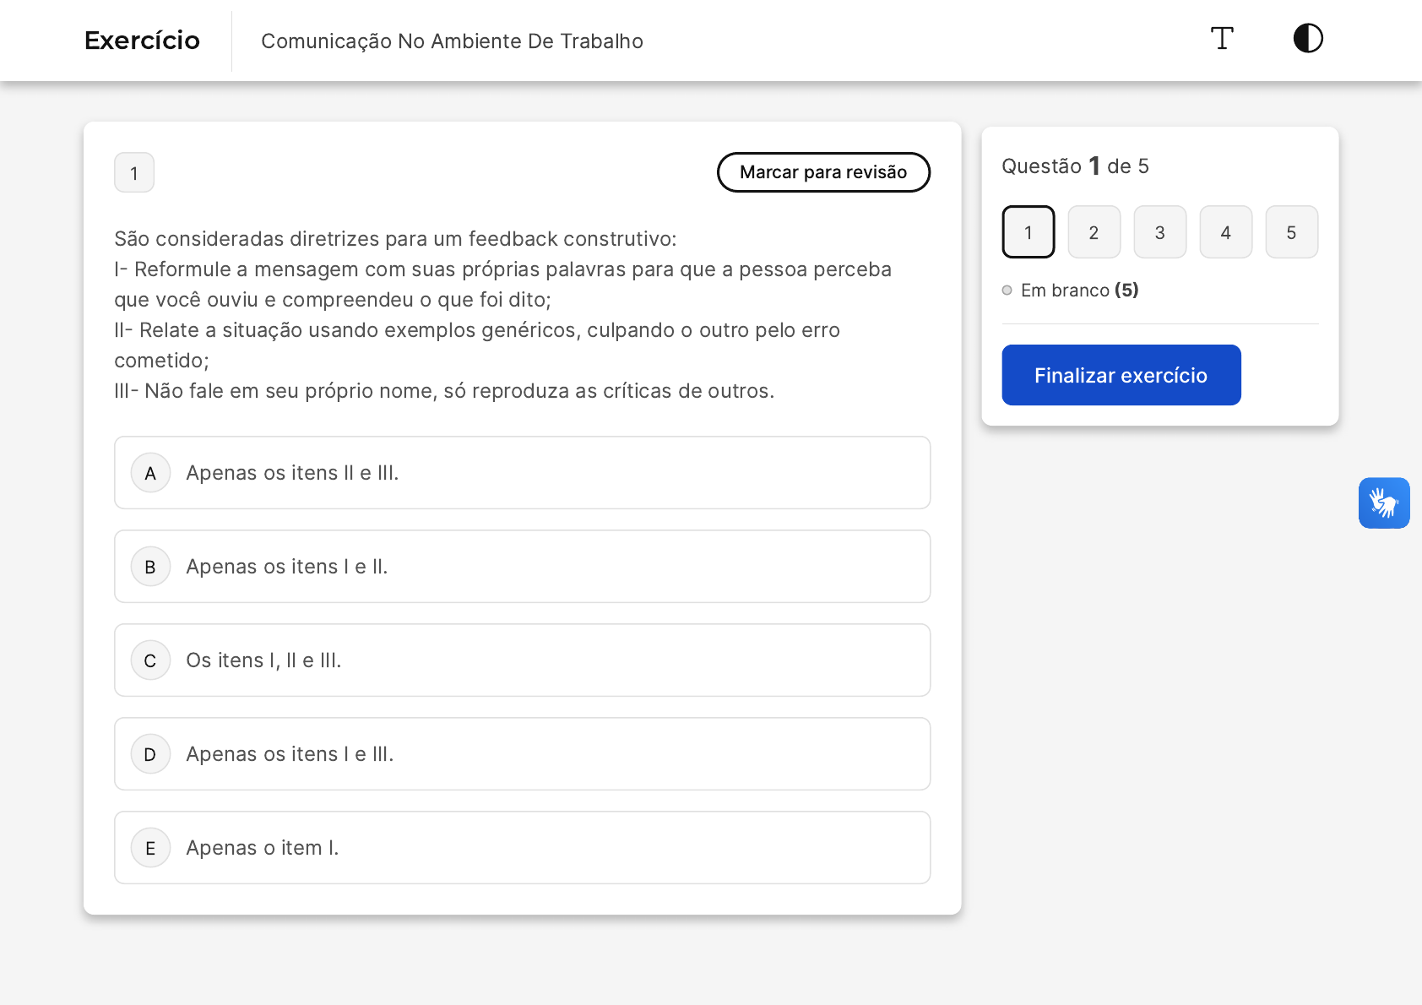Viewport: 1422px width, 1005px height.
Task: Click the text size T icon
Action: point(1221,39)
